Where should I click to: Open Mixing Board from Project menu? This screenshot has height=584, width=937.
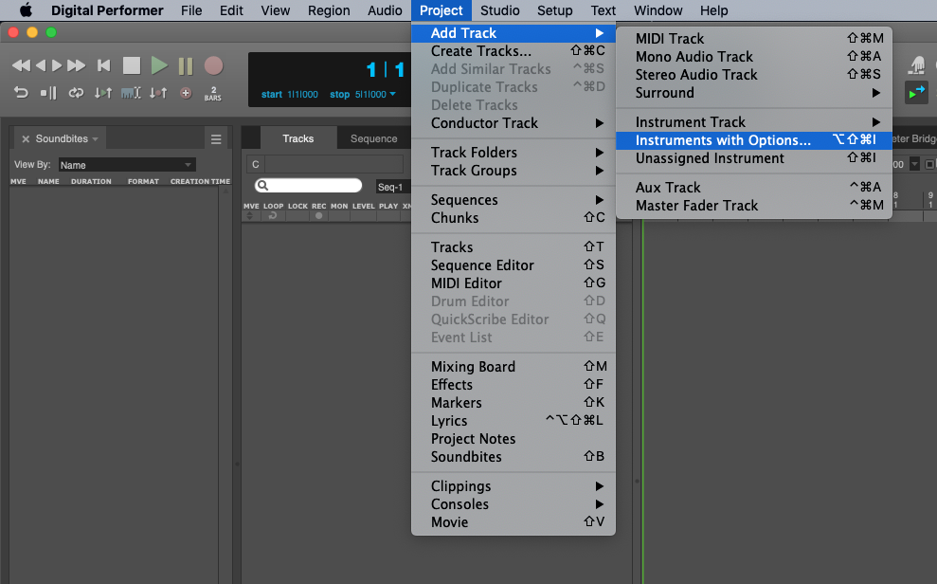click(x=514, y=366)
